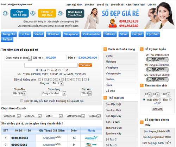The image size is (176, 147).
Task: Open the Liên Hệ link
Action: (152, 5)
